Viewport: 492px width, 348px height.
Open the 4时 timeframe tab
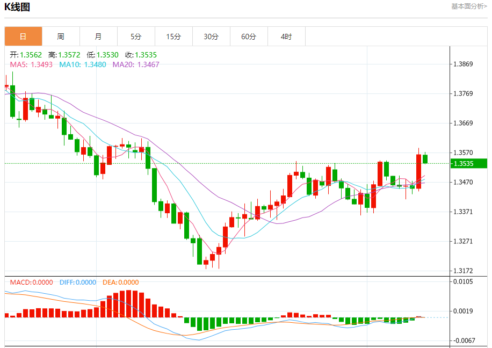click(286, 37)
